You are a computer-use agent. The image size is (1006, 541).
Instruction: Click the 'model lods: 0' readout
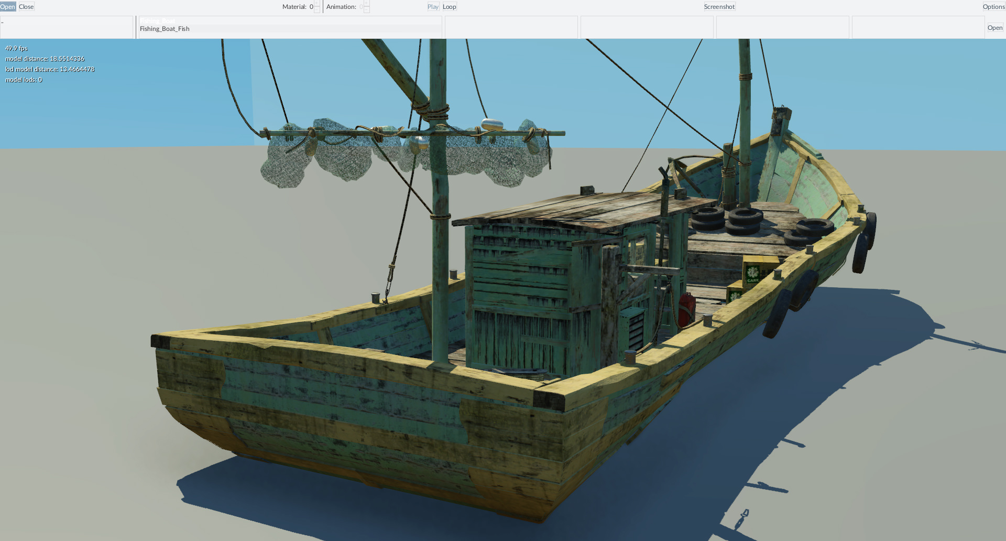click(x=24, y=80)
